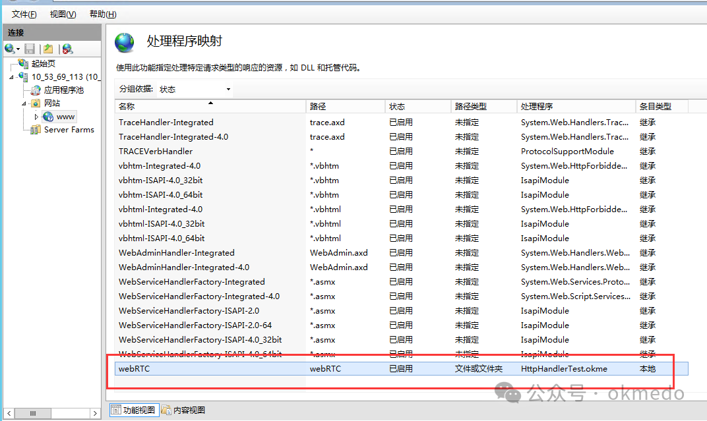Click the connect-to-server globe icon
The image size is (707, 421).
pos(9,48)
